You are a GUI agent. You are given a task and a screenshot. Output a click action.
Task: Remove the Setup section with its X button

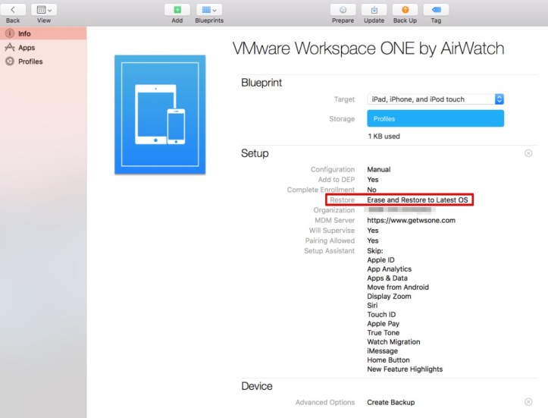click(x=528, y=153)
